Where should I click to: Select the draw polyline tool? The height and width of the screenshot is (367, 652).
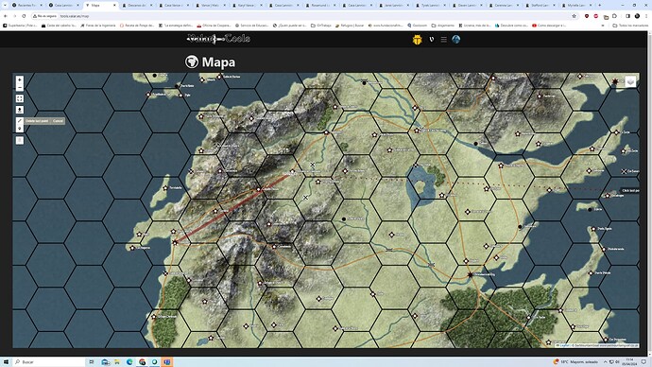click(x=20, y=121)
